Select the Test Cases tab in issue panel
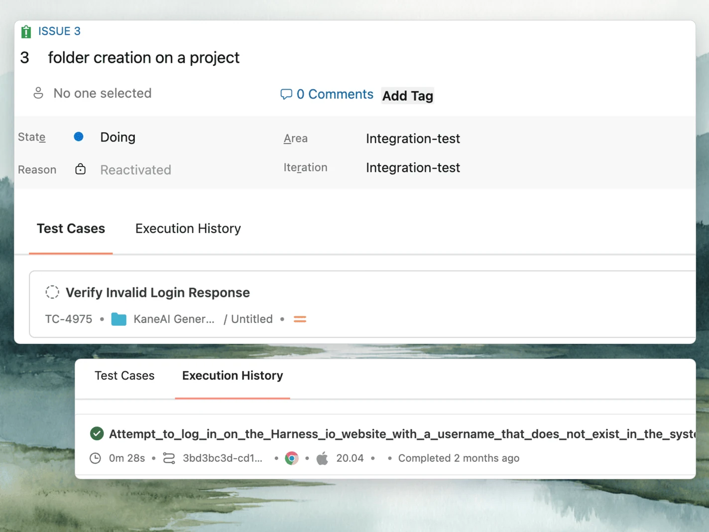 [x=71, y=229]
